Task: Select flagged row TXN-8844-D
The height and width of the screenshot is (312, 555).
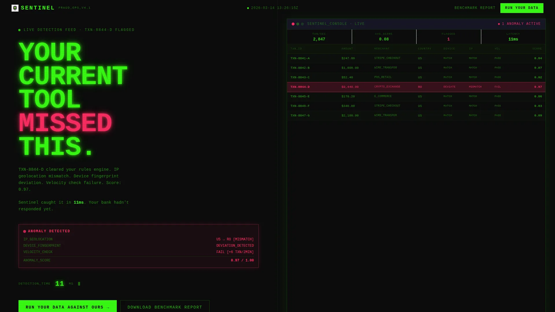Action: (x=416, y=87)
